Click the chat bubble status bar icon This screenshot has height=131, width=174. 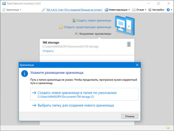point(168,128)
